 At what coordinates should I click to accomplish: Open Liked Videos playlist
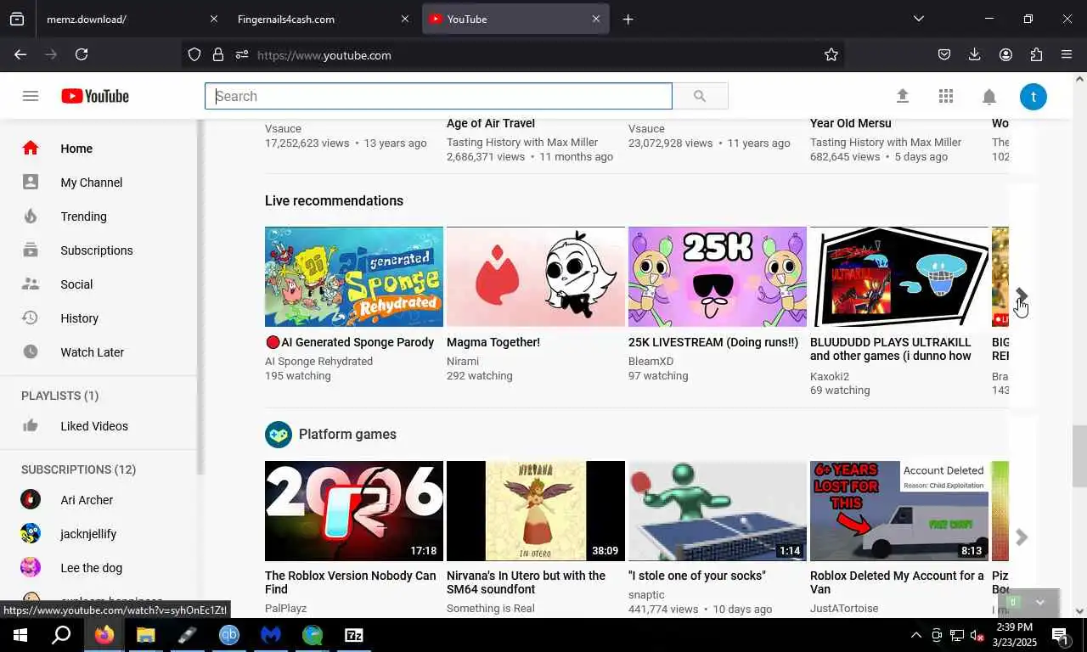(94, 426)
